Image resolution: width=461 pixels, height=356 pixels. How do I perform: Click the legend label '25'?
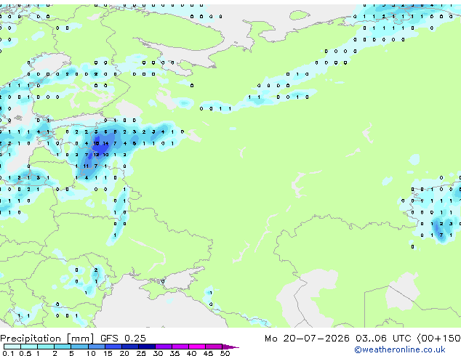(x=141, y=353)
